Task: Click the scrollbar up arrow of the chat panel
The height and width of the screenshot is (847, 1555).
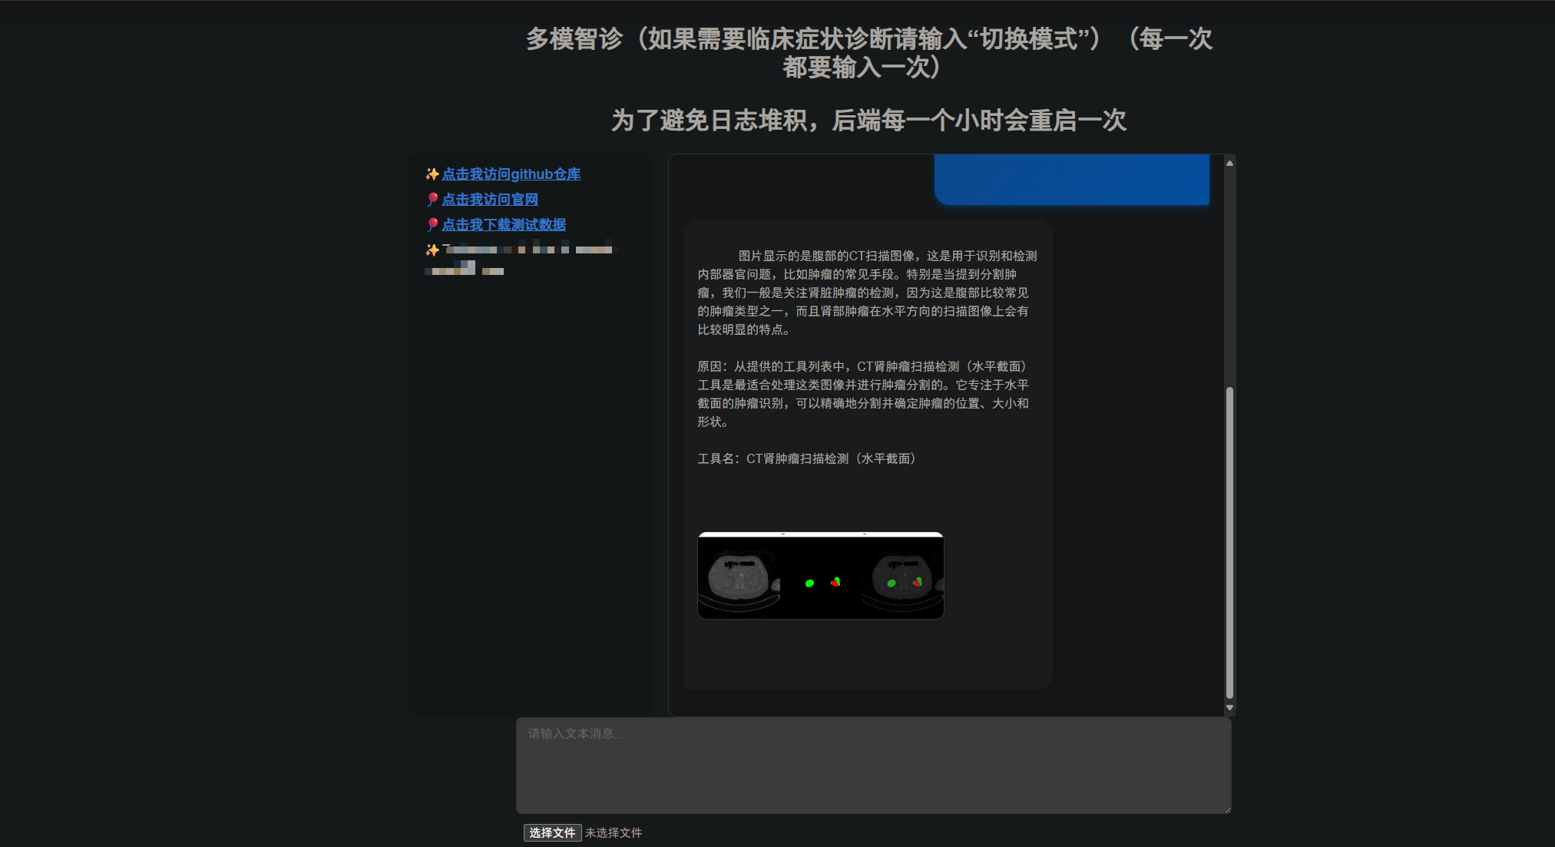Action: pyautogui.click(x=1230, y=162)
